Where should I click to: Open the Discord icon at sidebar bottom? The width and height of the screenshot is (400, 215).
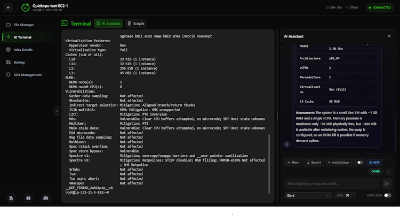[x=46, y=198]
